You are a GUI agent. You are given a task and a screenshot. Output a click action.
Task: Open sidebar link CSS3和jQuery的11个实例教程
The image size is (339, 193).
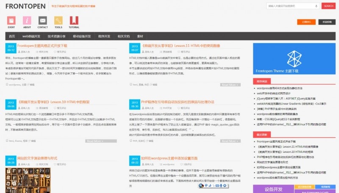coord(278,119)
